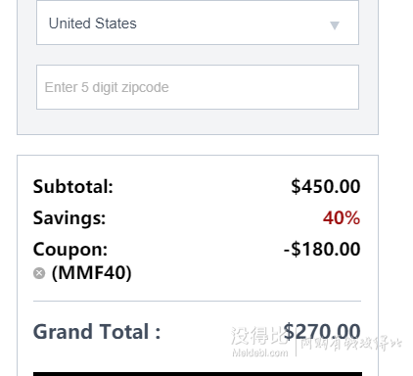Click empty area below zipcode field
The height and width of the screenshot is (376, 413).
(x=198, y=121)
